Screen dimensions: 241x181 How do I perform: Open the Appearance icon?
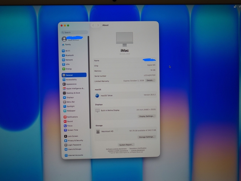(x=64, y=84)
